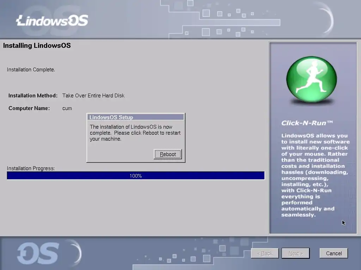
Task: Click the greyed-out Back button
Action: tap(265, 253)
